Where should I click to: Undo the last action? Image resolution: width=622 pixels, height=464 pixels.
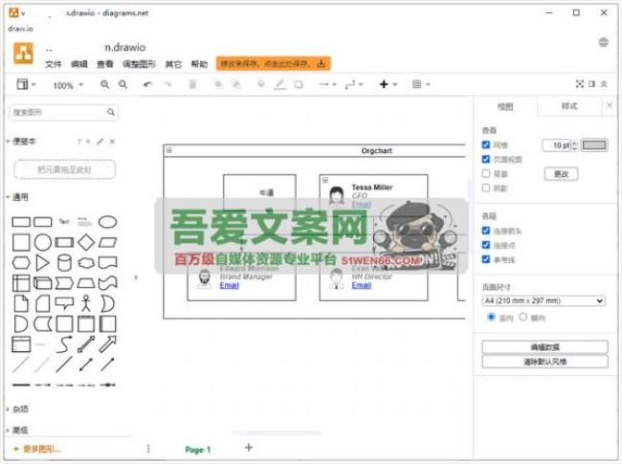click(x=148, y=84)
